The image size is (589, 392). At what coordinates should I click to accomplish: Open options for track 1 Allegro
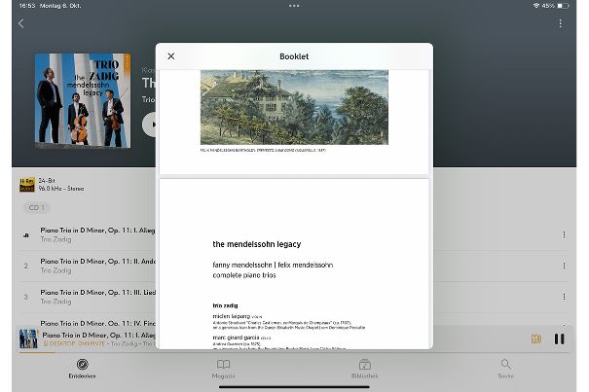click(564, 234)
